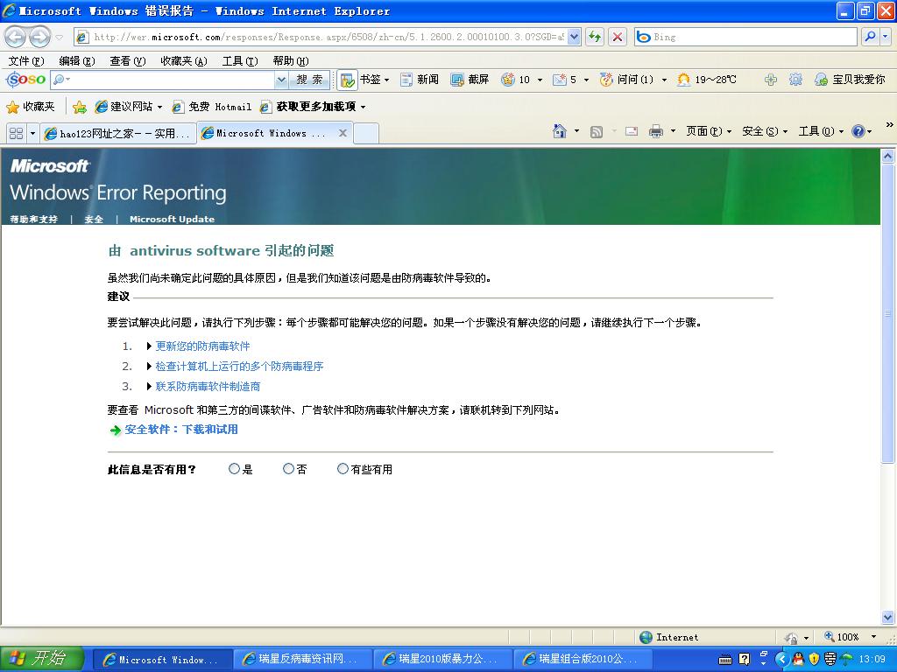Screen dimensions: 897x672
Task: Click the Home house icon
Action: coord(560,131)
